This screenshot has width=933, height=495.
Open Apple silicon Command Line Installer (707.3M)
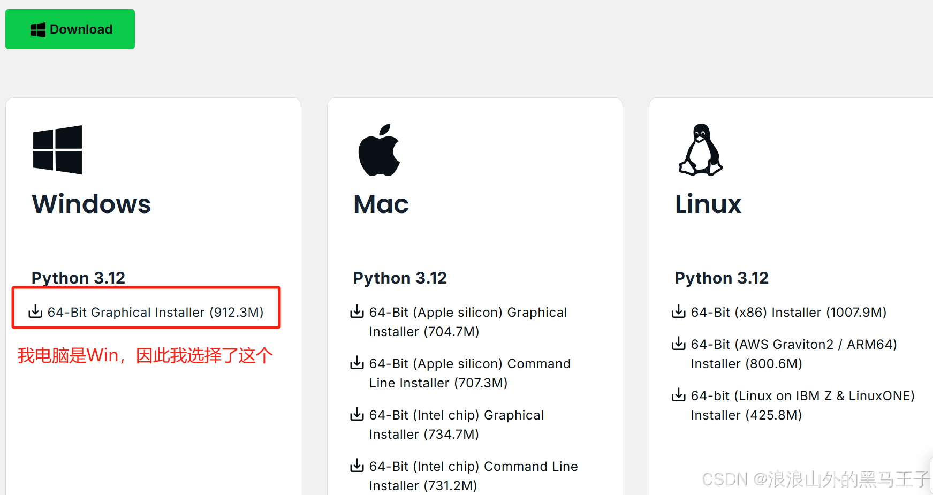470,373
